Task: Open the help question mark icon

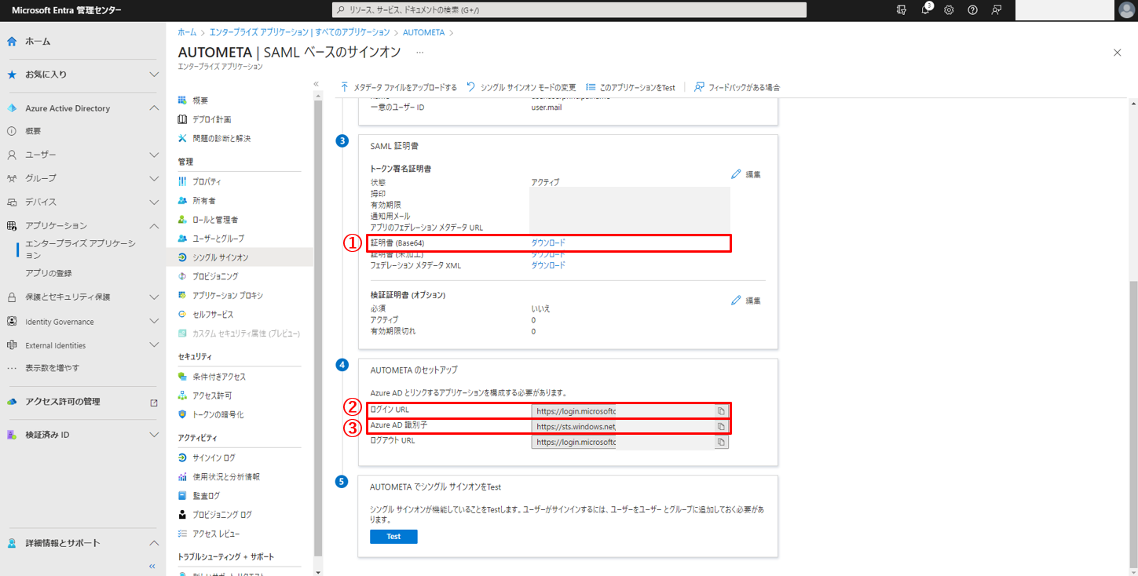Action: pos(972,9)
